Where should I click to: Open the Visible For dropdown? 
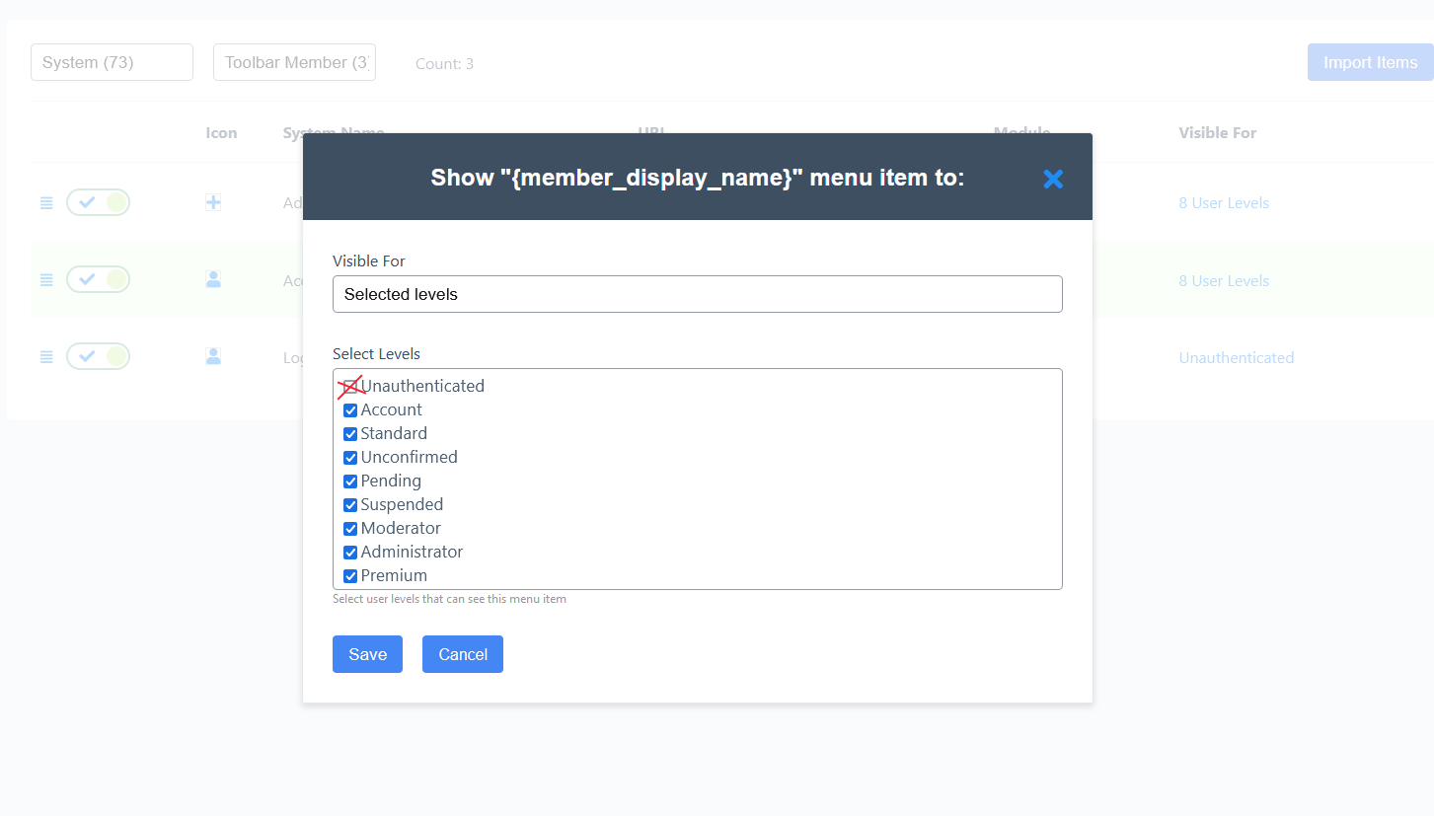point(697,294)
